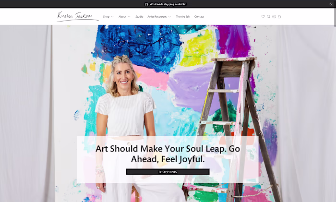Screen dimensions: 336x202
Task: Click 'Worldwide shipping available!' banner text
Action: pyautogui.click(x=168, y=4)
